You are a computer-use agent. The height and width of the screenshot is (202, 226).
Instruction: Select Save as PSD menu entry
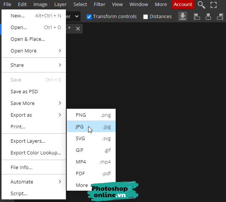click(x=24, y=91)
